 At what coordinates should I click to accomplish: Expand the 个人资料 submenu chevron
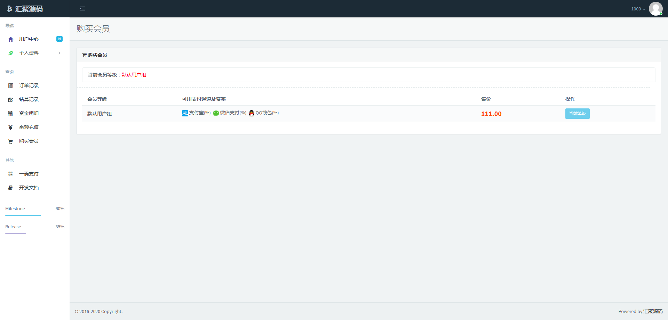[x=59, y=53]
